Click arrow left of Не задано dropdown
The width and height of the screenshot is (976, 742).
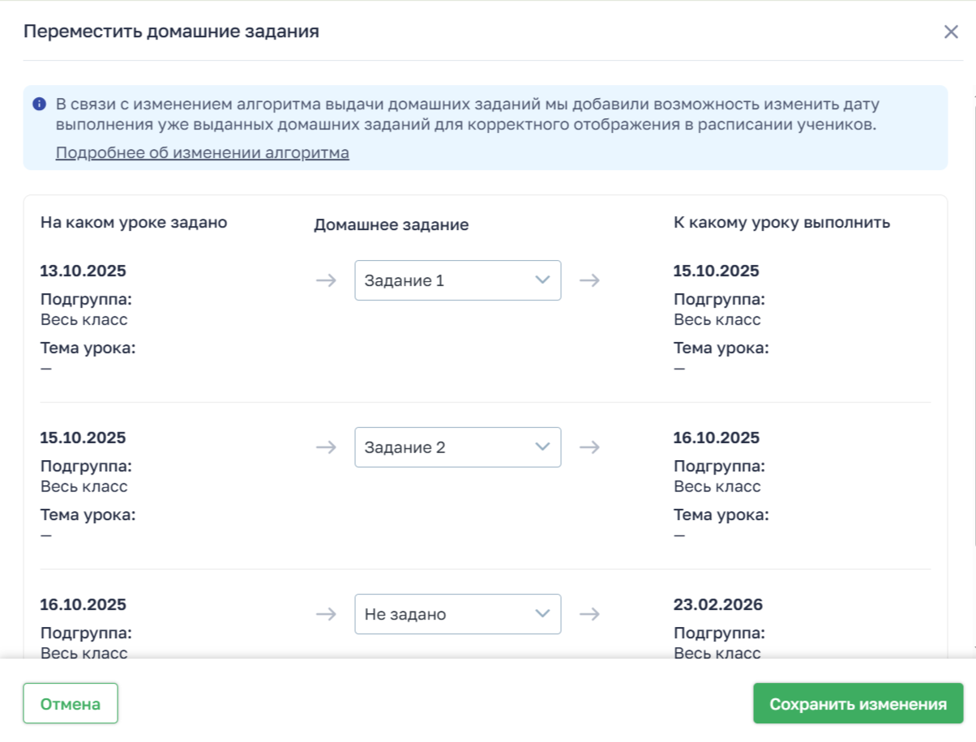tap(326, 614)
